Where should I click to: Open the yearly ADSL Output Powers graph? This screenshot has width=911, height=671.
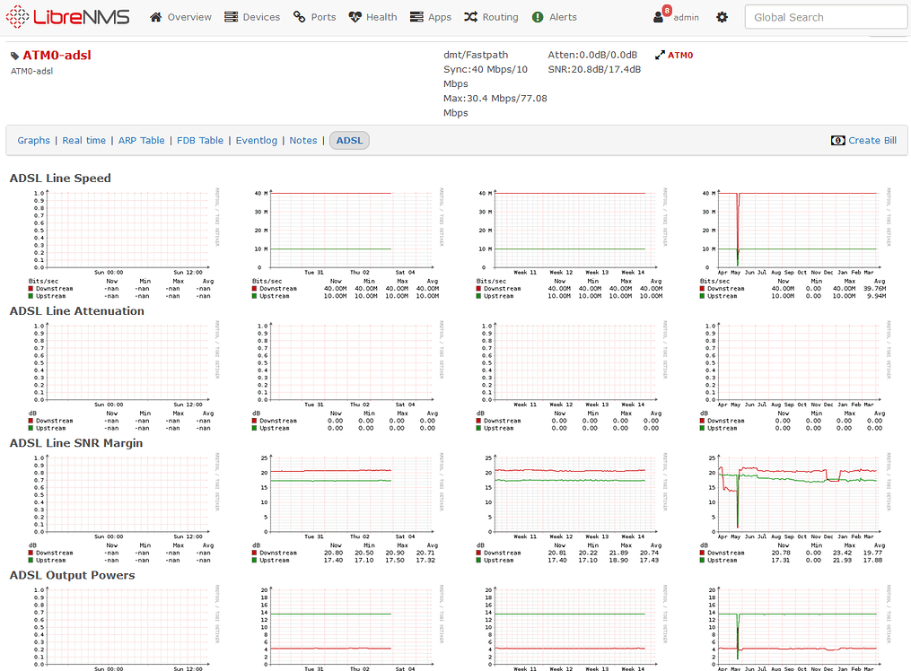tap(795, 627)
